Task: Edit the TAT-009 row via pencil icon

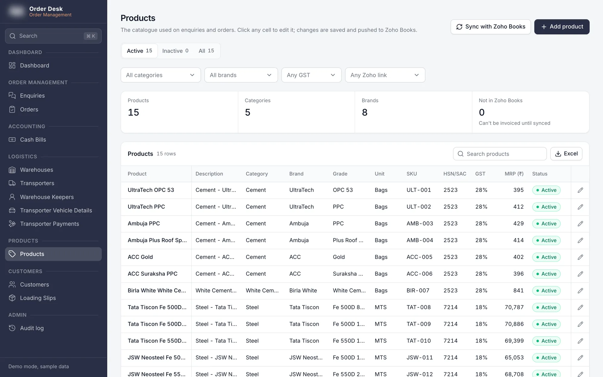Action: tap(580, 324)
